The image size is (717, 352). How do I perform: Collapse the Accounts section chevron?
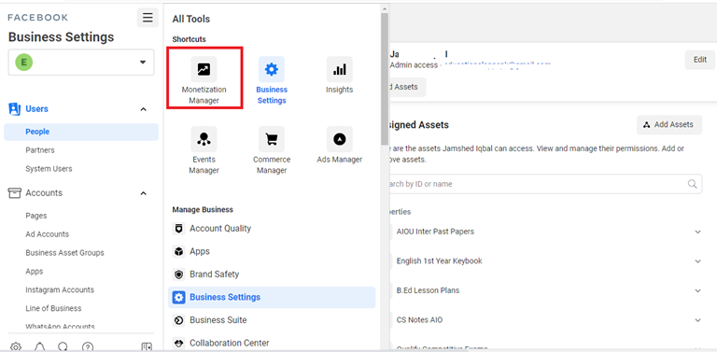[x=143, y=193]
